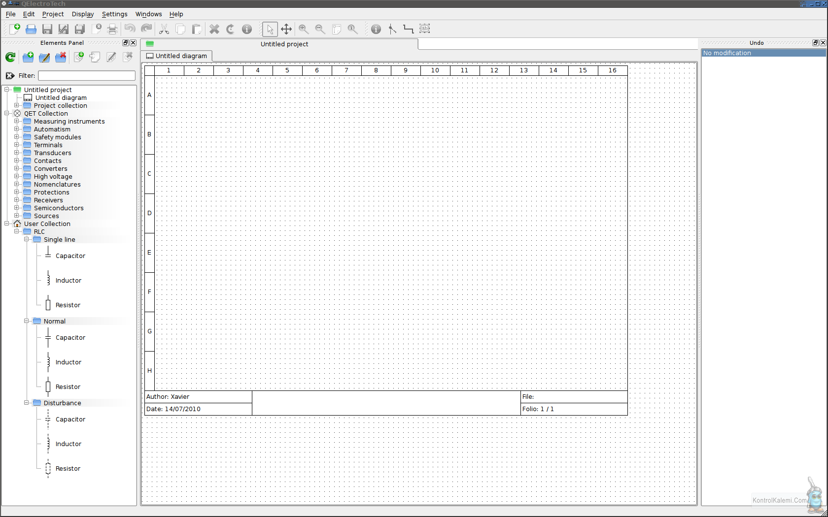Click the Rotate selection icon
This screenshot has width=828, height=517.
coord(230,29)
